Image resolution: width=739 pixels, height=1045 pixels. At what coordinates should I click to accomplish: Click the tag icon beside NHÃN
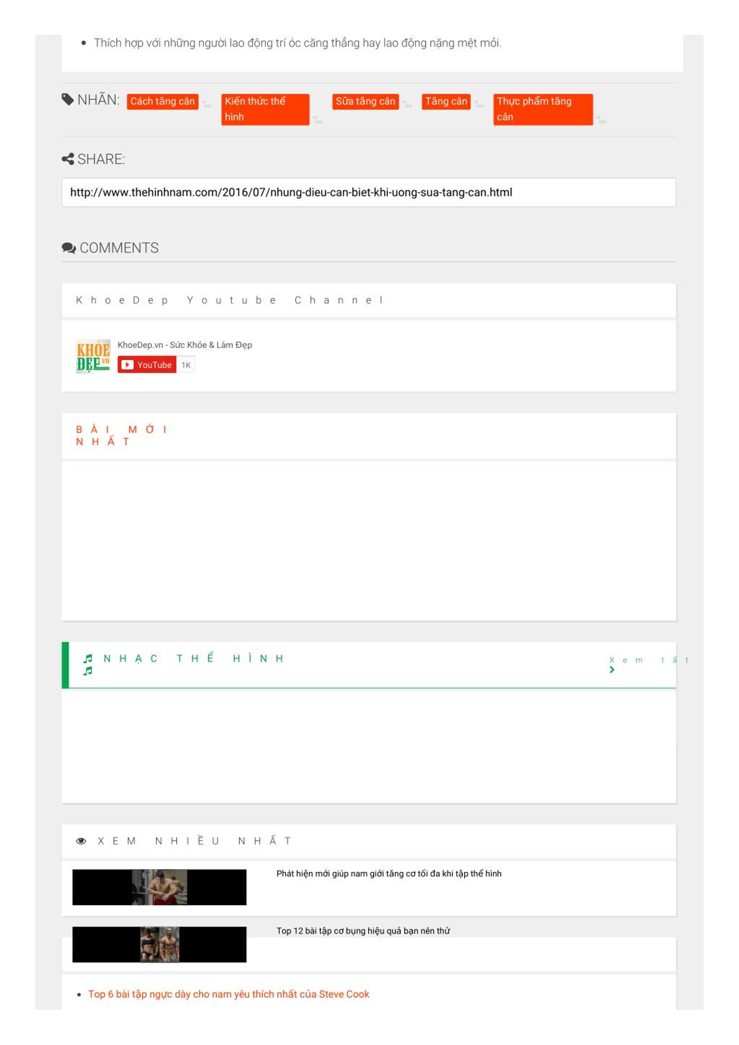68,99
